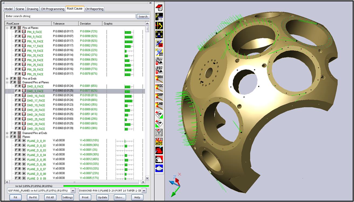
Task: Activate the HOT flame toolbar icon
Action: point(159,141)
